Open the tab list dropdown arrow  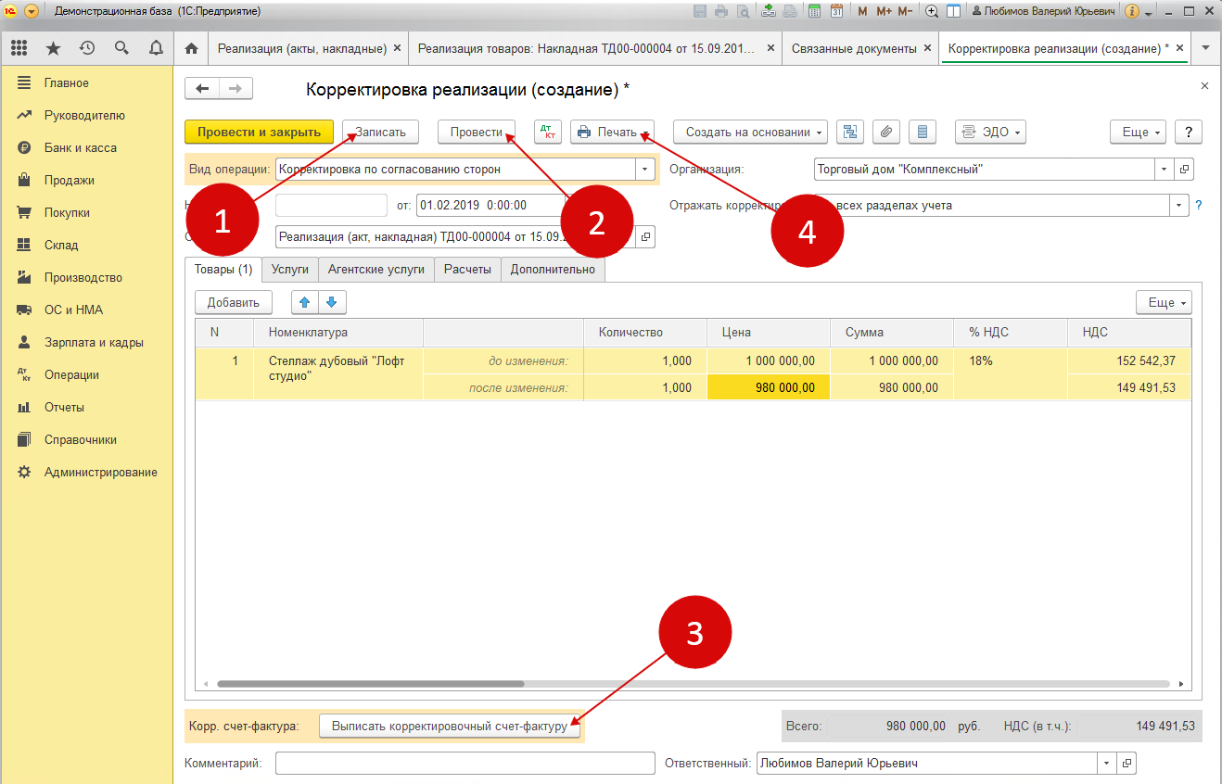pos(1205,48)
